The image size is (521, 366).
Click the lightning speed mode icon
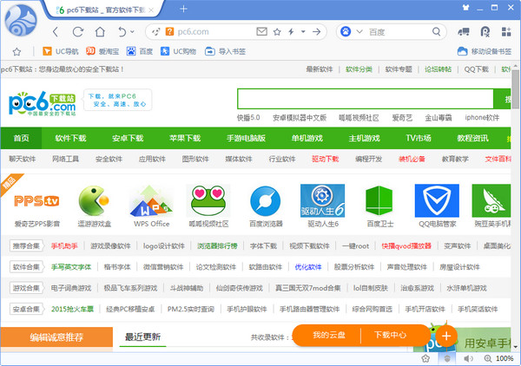pos(291,32)
